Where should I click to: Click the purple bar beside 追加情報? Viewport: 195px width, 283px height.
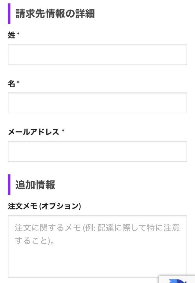click(x=9, y=185)
